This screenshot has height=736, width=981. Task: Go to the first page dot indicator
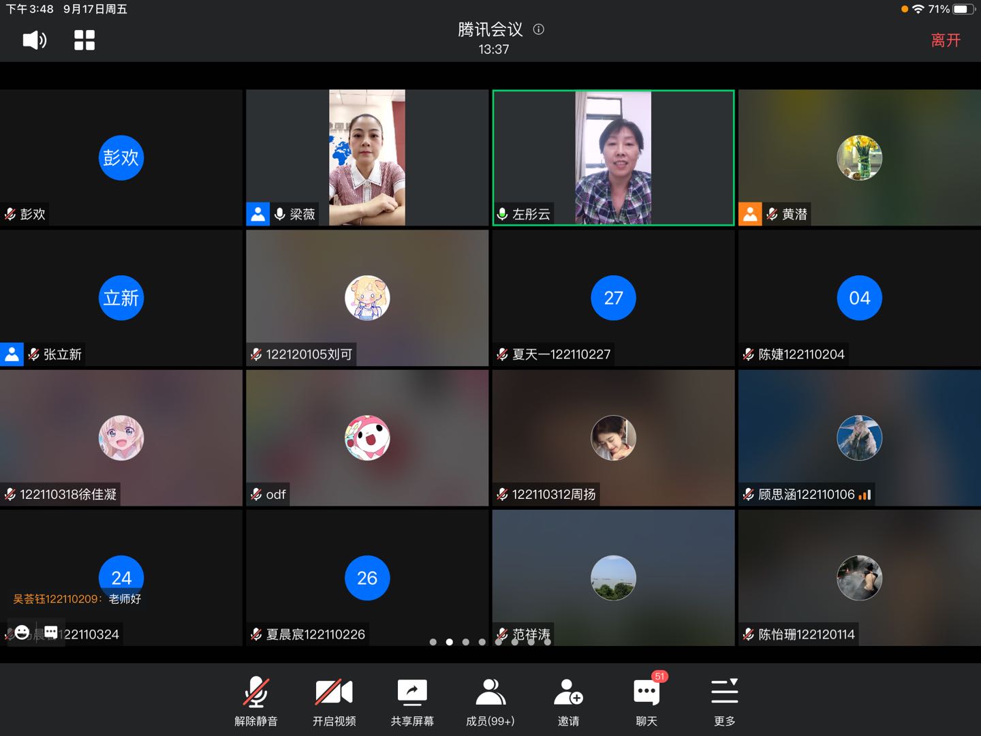point(433,642)
